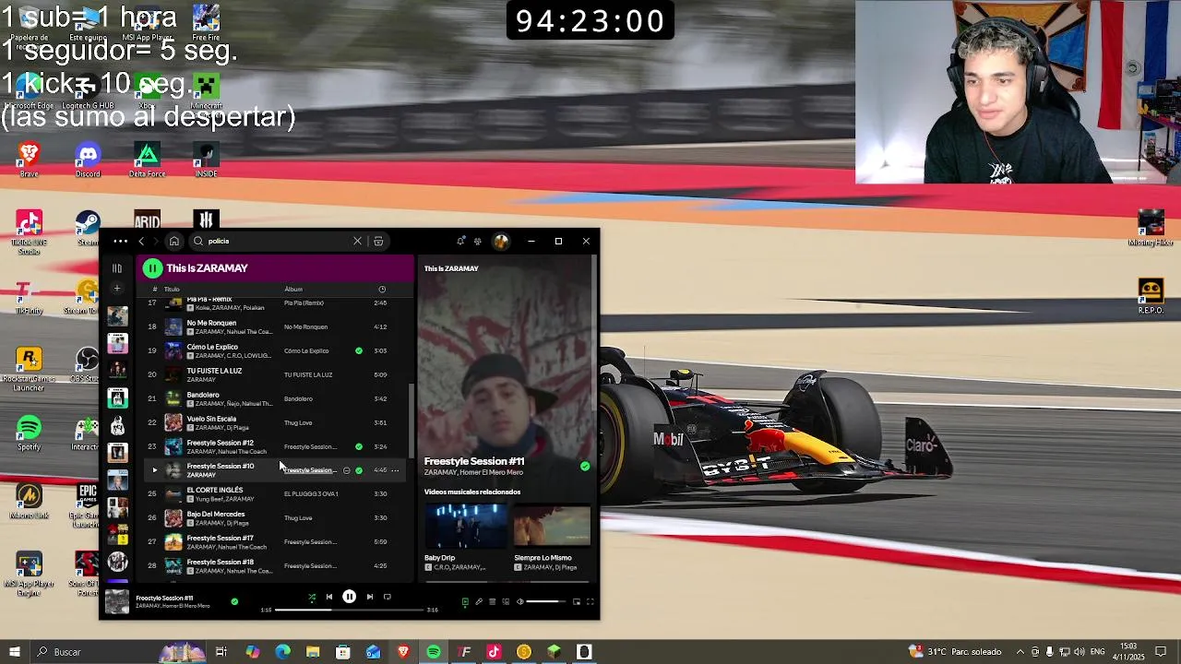Screen dimensions: 1181x664
Task: Pause playback in bottom player bar
Action: (349, 597)
